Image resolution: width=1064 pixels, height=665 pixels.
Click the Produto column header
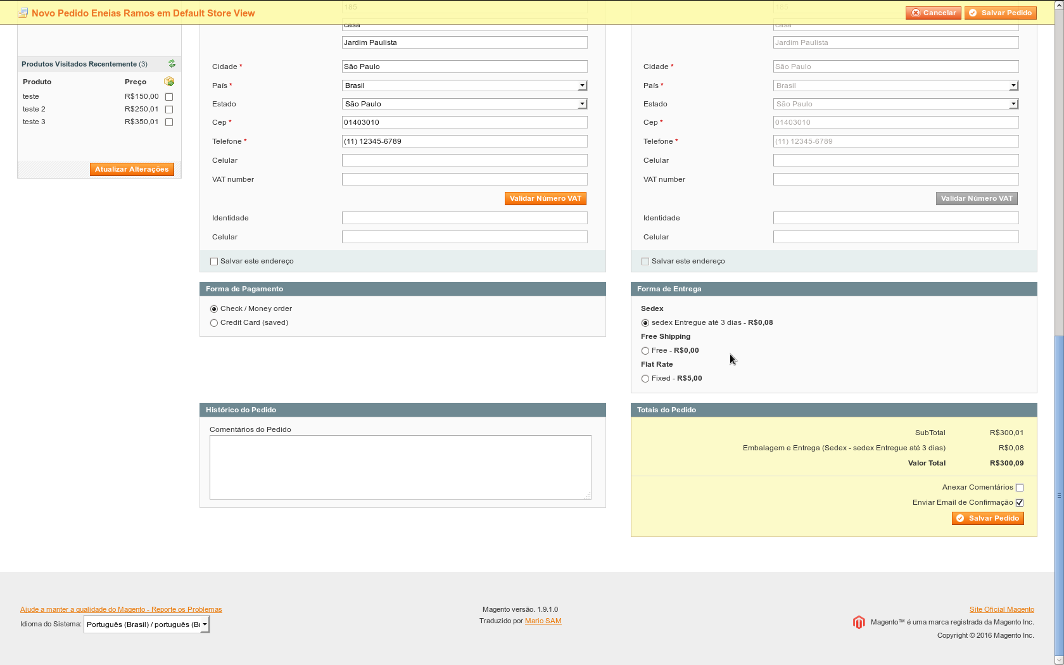click(x=37, y=82)
